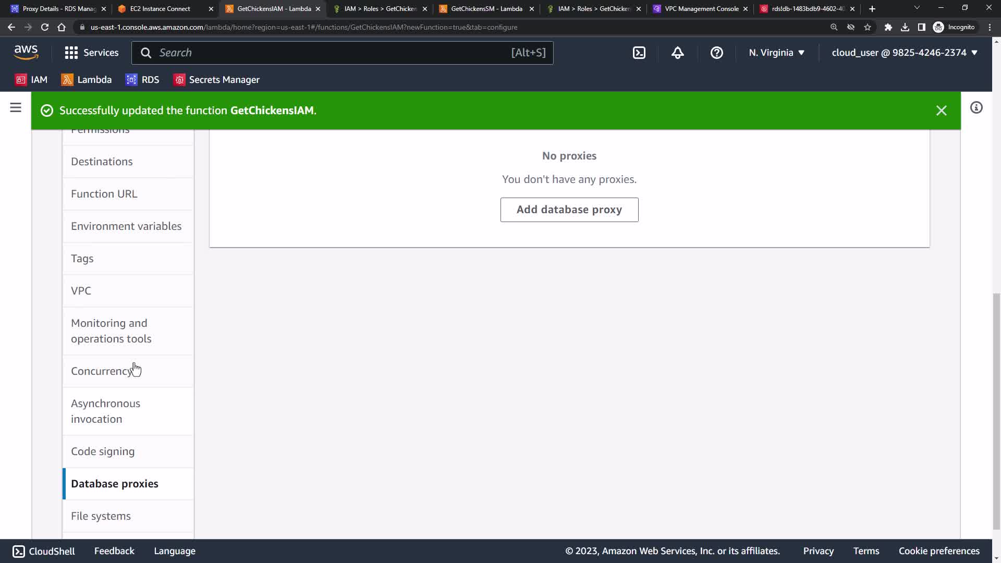Viewport: 1001px width, 563px height.
Task: Switch to the VPC Management Console browser tab
Action: tap(701, 9)
